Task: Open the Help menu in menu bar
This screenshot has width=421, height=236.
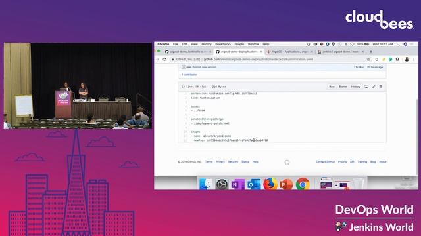Action: 266,44
